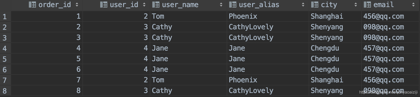Select the user_alias column header

(268, 5)
